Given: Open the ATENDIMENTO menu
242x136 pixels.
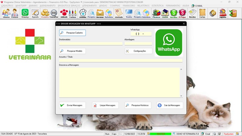Looking at the screenshot, I should click(90, 5).
